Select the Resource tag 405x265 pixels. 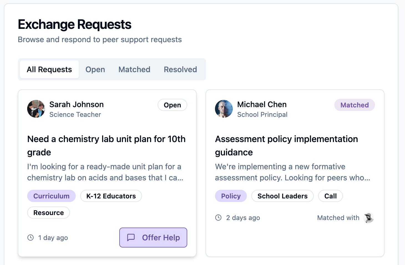tap(49, 213)
